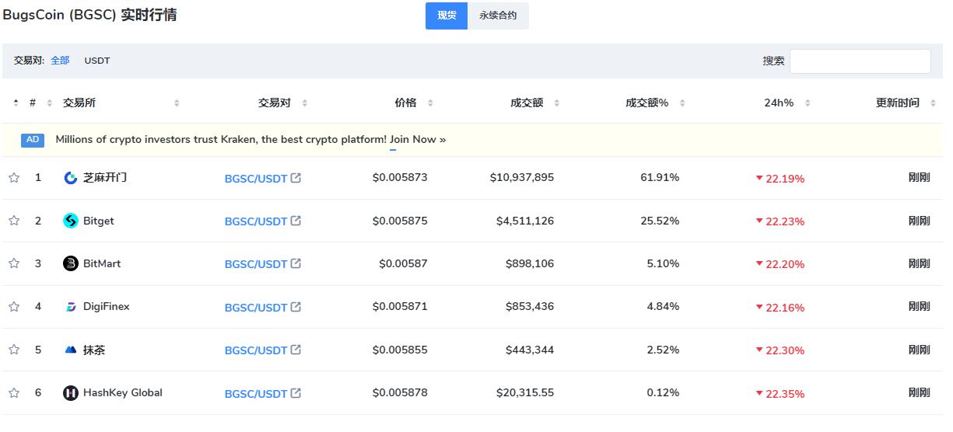Click the BitMart exchange logo icon

(x=71, y=263)
